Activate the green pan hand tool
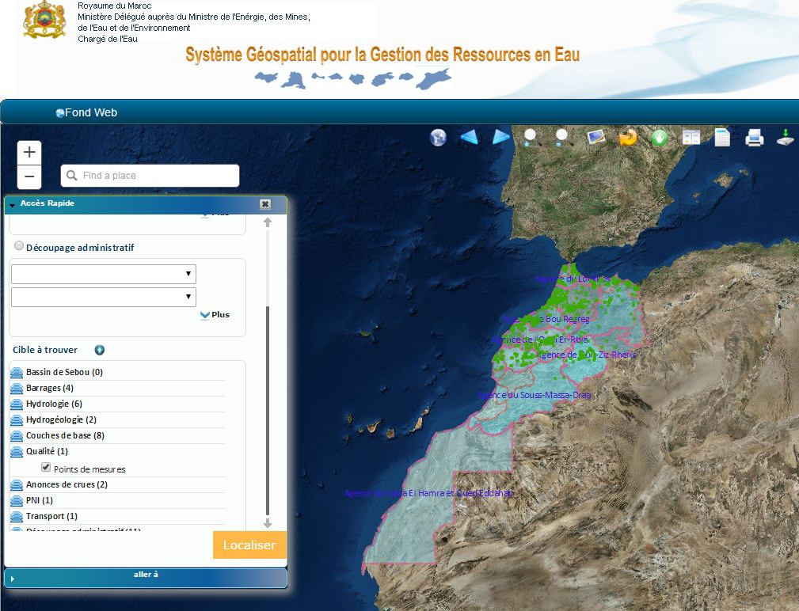Screen dimensions: 799x611 [x=660, y=138]
